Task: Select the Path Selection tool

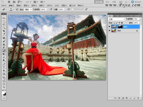Action: 4,70
